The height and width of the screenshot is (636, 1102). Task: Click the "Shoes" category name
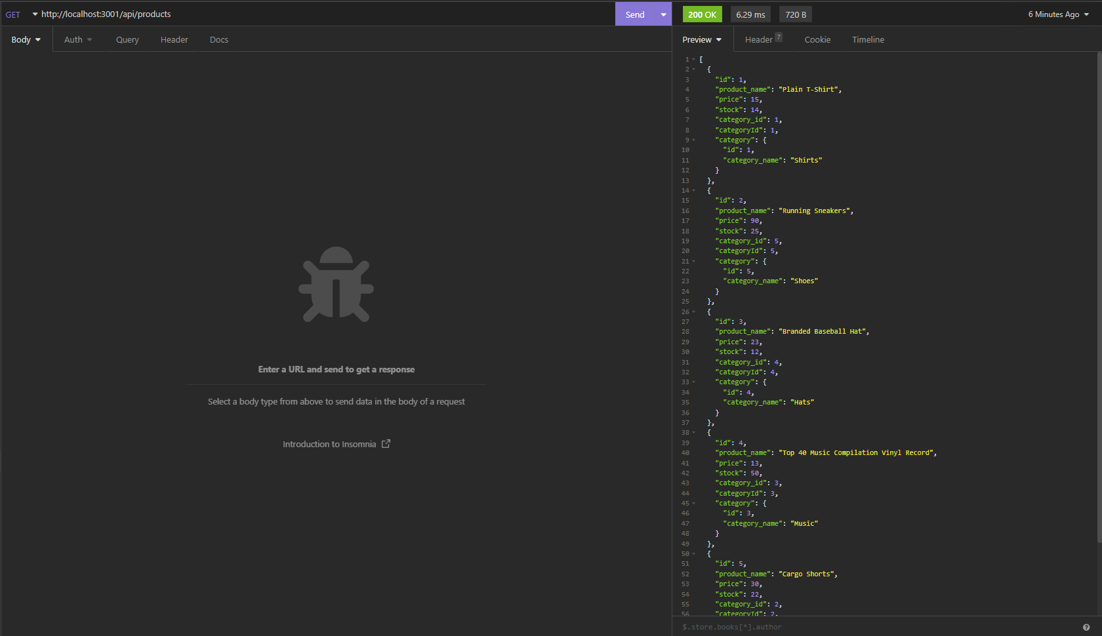click(804, 281)
